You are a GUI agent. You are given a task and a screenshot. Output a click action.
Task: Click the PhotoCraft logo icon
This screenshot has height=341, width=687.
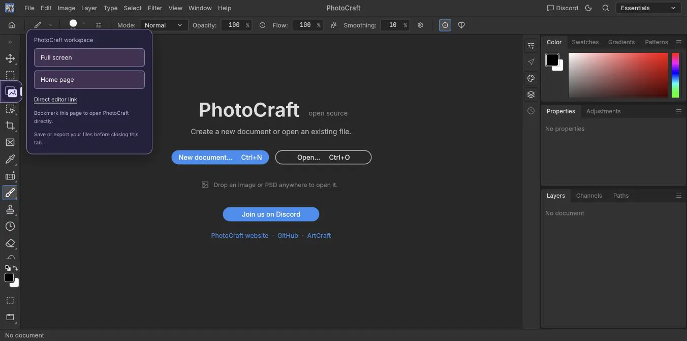point(10,8)
